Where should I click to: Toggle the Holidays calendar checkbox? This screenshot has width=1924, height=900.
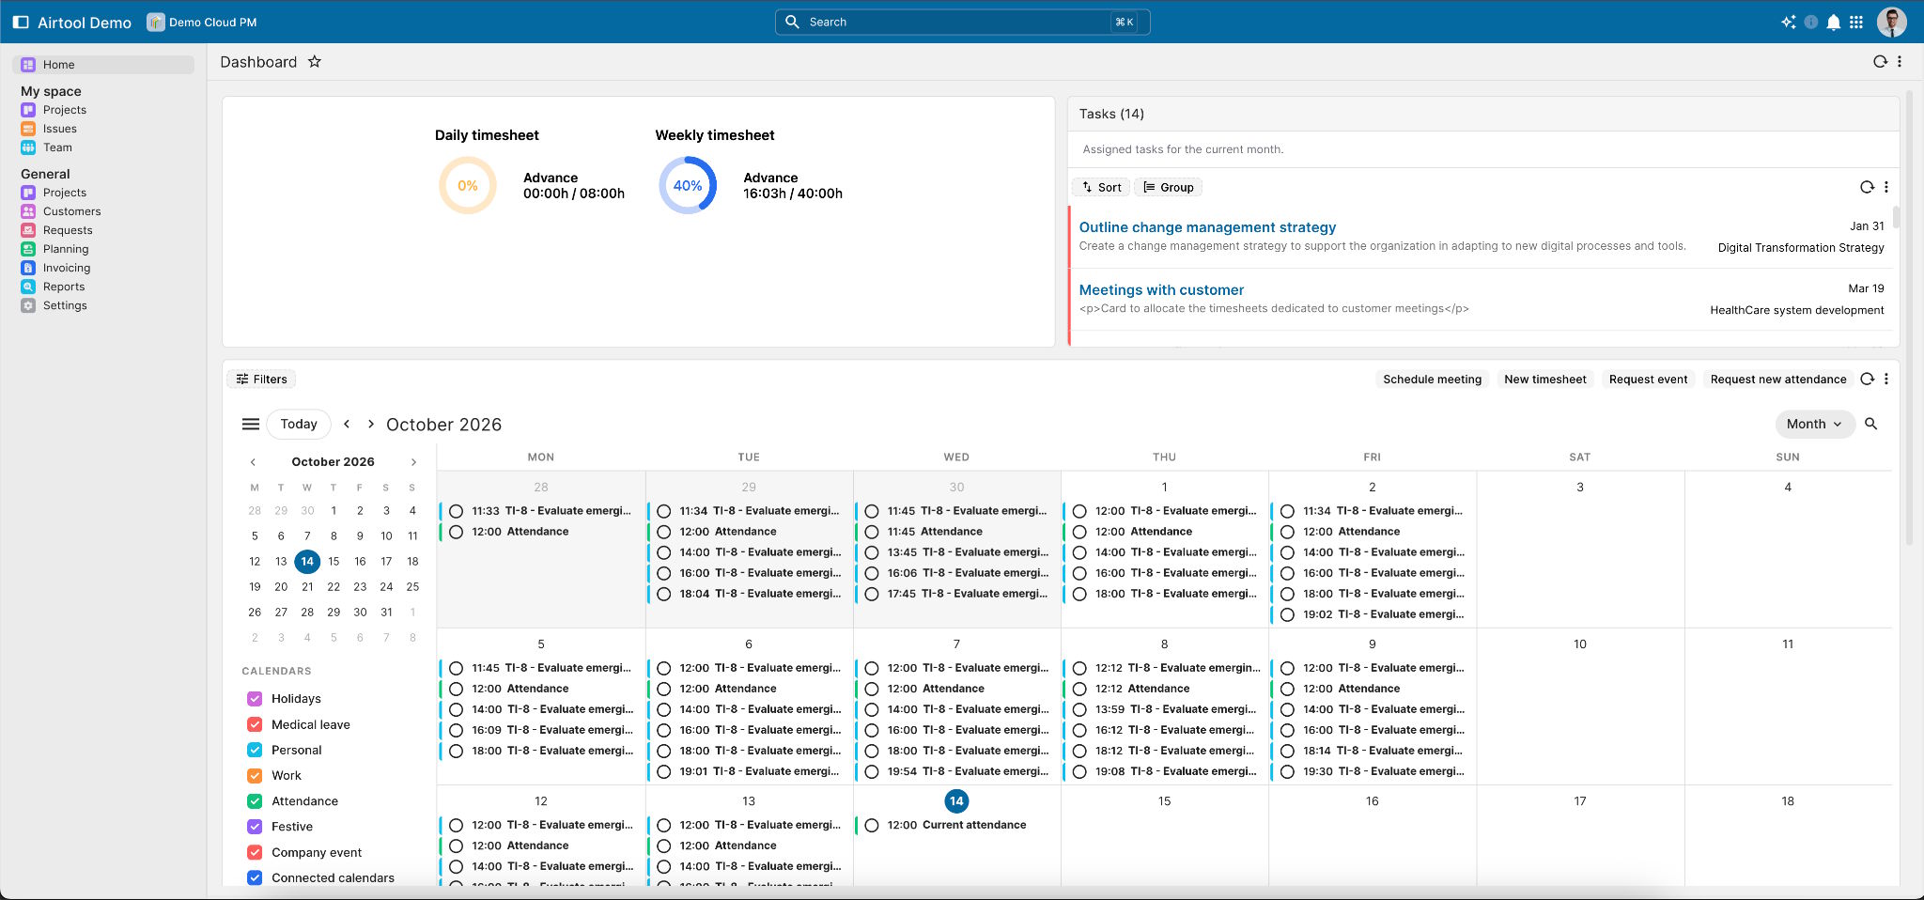[x=255, y=698]
